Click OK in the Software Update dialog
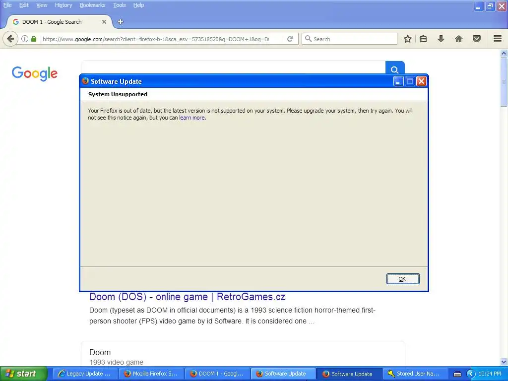Image resolution: width=508 pixels, height=381 pixels. coord(403,279)
